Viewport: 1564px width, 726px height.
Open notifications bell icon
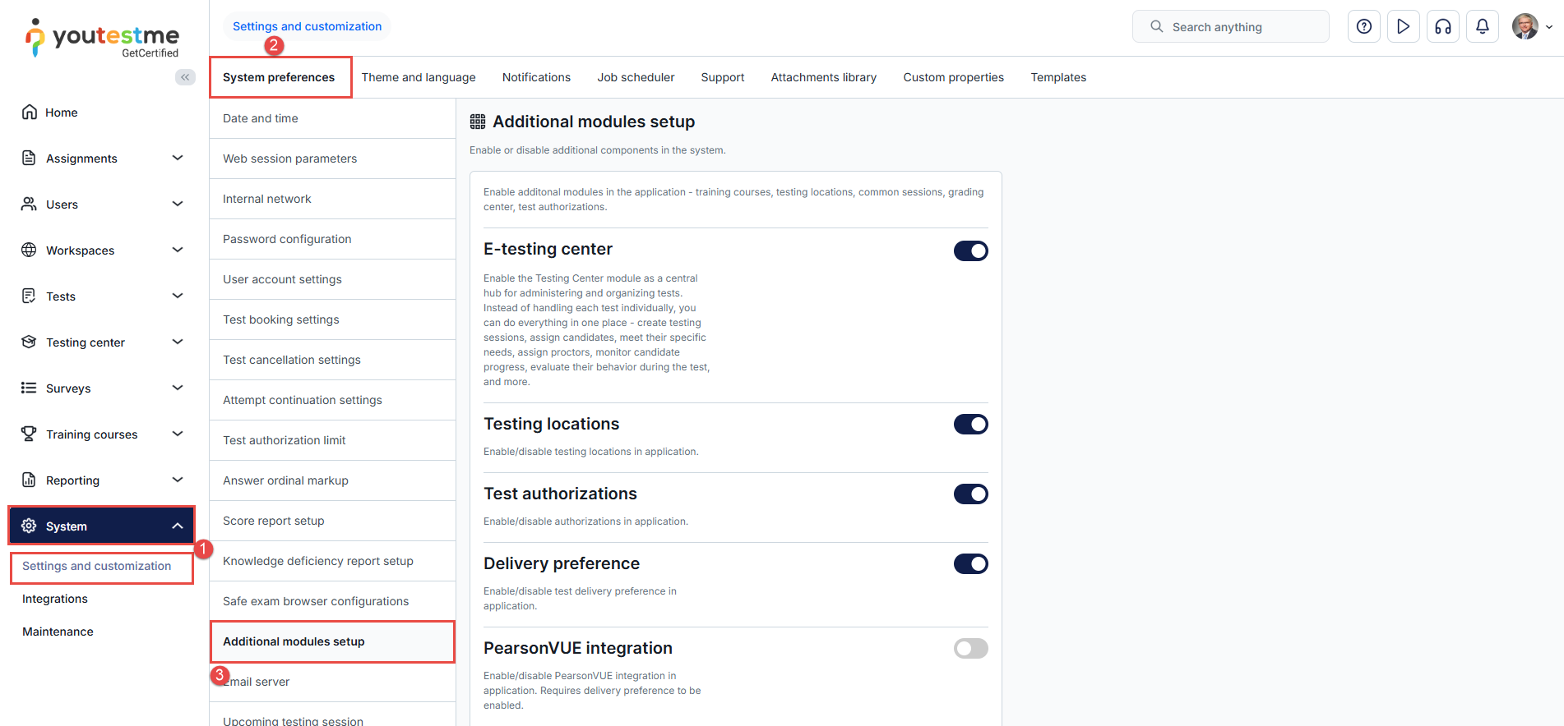click(x=1483, y=26)
